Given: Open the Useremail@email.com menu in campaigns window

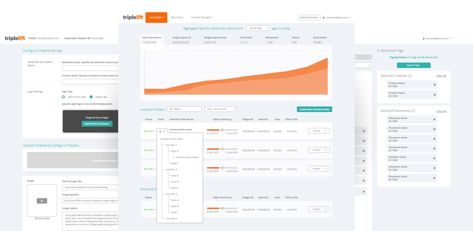Looking at the screenshot, I should (x=337, y=17).
